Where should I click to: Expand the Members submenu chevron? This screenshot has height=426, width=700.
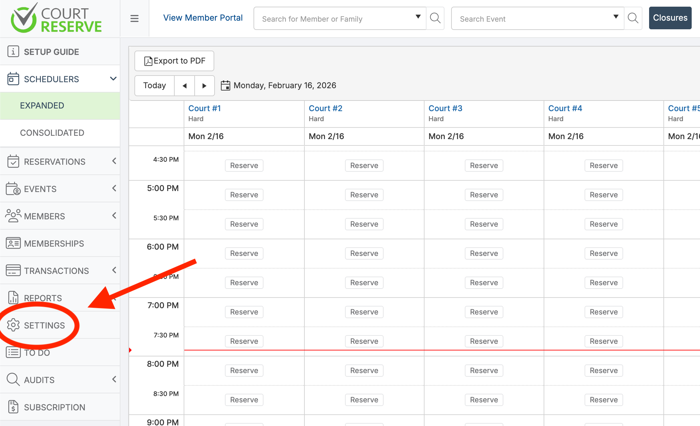click(114, 216)
